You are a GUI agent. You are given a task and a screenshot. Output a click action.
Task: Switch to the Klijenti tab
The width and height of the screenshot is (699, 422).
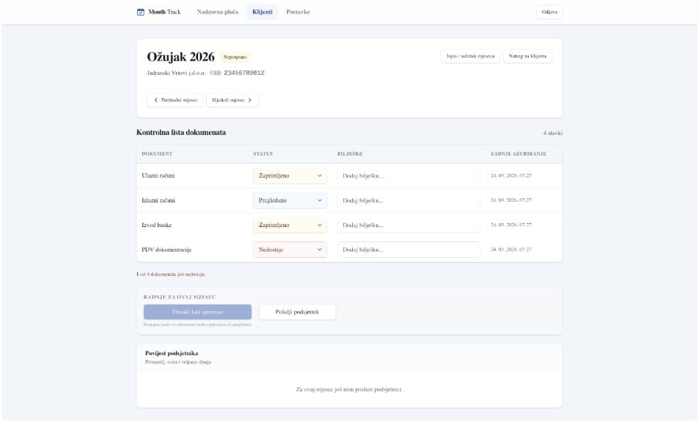click(261, 12)
